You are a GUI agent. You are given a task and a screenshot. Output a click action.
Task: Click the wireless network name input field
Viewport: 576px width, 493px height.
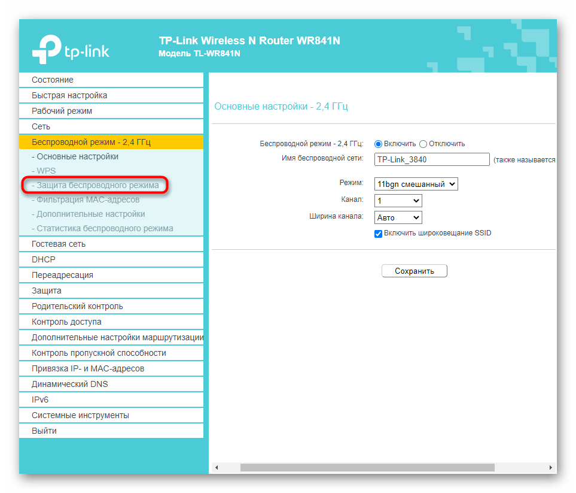click(x=432, y=159)
